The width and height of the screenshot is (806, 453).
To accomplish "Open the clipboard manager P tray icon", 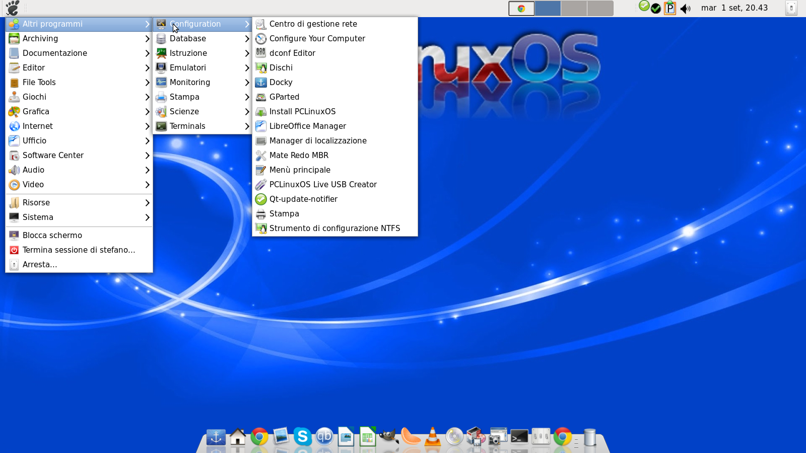I will [x=669, y=8].
